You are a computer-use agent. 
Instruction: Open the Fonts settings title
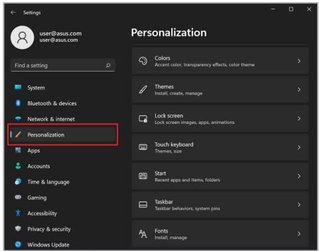pyautogui.click(x=161, y=231)
